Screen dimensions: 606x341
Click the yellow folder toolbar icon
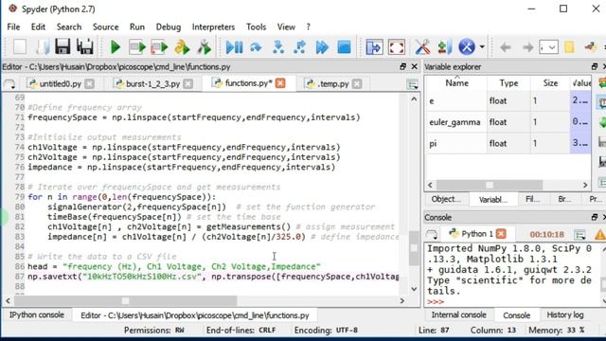pos(569,47)
